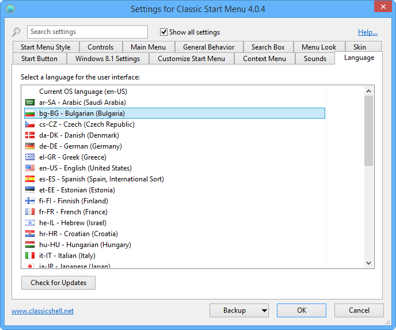Click the Finland flag icon
The height and width of the screenshot is (330, 396).
(x=30, y=201)
